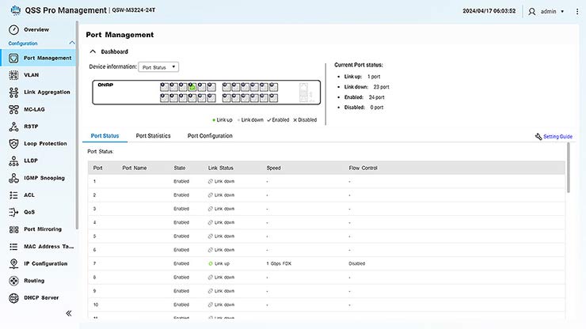
Task: Click the Routing icon
Action: [x=13, y=281]
